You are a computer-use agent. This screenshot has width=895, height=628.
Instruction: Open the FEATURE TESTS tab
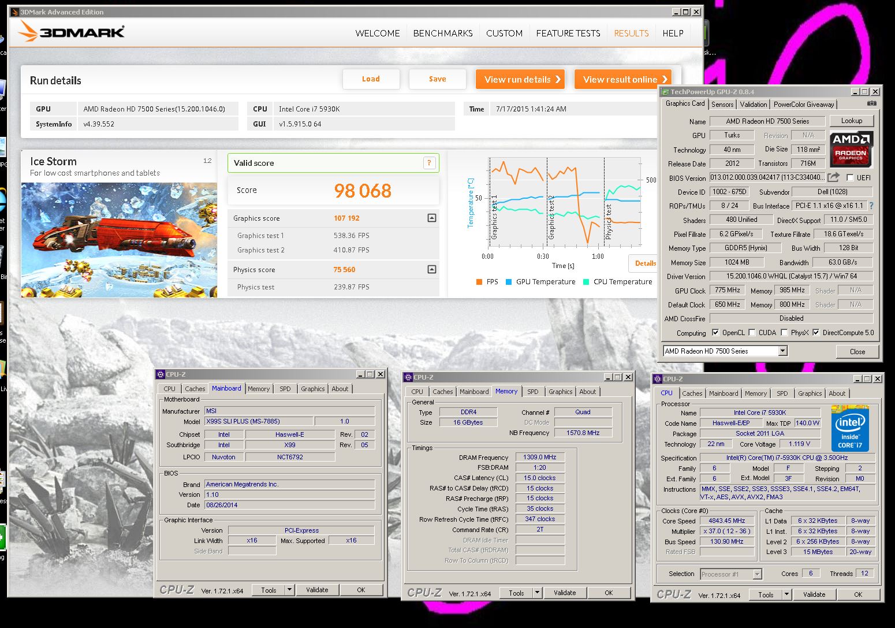click(568, 34)
